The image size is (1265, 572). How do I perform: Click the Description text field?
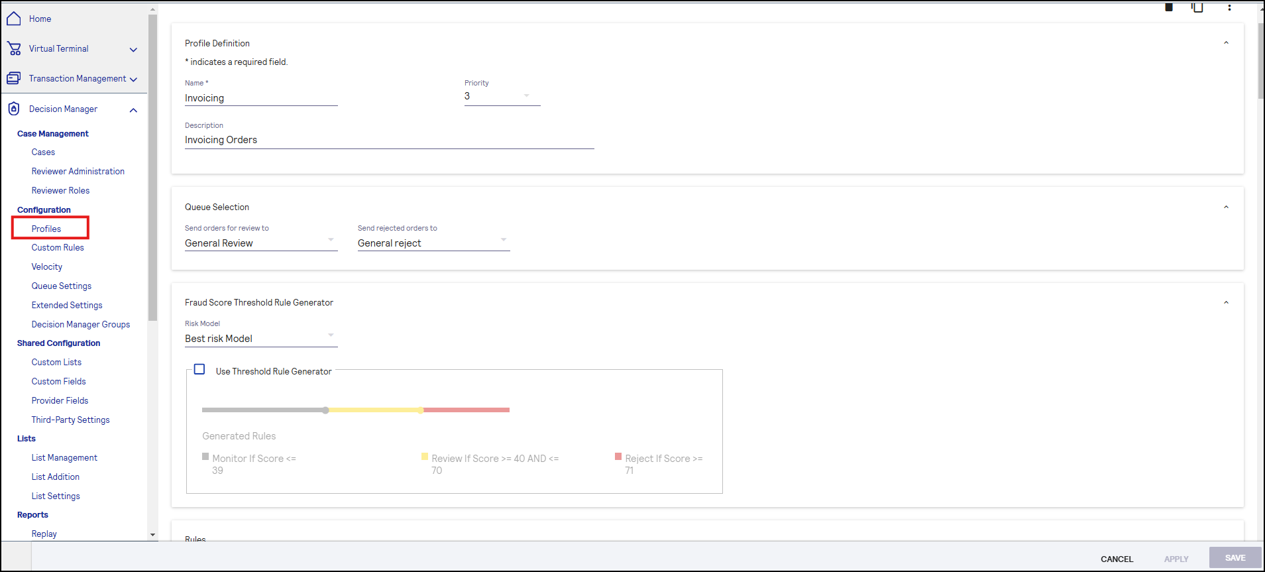pos(389,141)
